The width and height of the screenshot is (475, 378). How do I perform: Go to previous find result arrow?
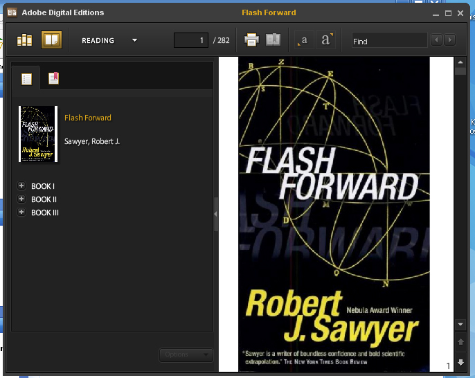click(436, 40)
